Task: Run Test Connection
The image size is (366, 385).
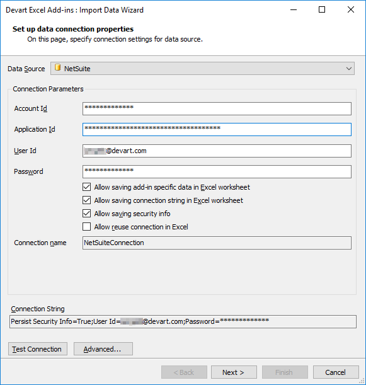Action: [38, 349]
